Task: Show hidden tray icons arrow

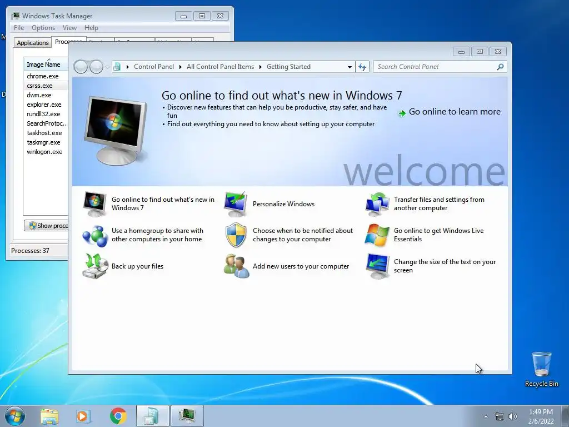Action: pyautogui.click(x=486, y=416)
